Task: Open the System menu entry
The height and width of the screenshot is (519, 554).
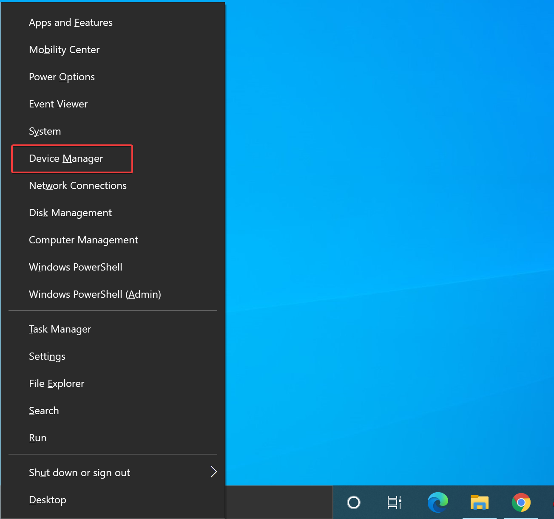Action: pyautogui.click(x=113, y=131)
